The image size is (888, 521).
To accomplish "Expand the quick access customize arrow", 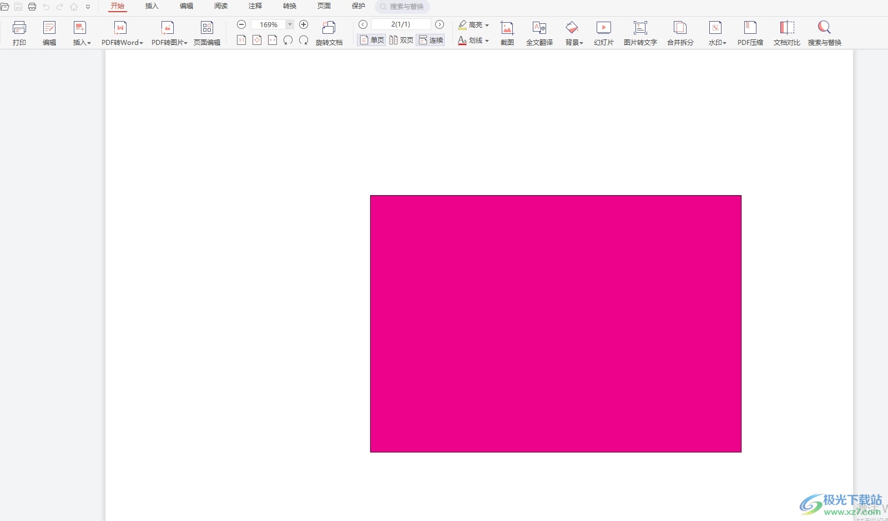I will click(88, 7).
